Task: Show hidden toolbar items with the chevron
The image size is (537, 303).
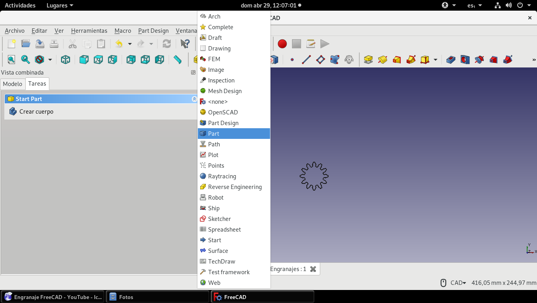Action: click(534, 60)
